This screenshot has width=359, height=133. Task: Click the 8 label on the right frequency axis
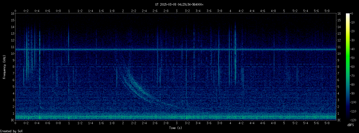(x=339, y=67)
